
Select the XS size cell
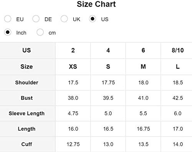[x=73, y=67]
